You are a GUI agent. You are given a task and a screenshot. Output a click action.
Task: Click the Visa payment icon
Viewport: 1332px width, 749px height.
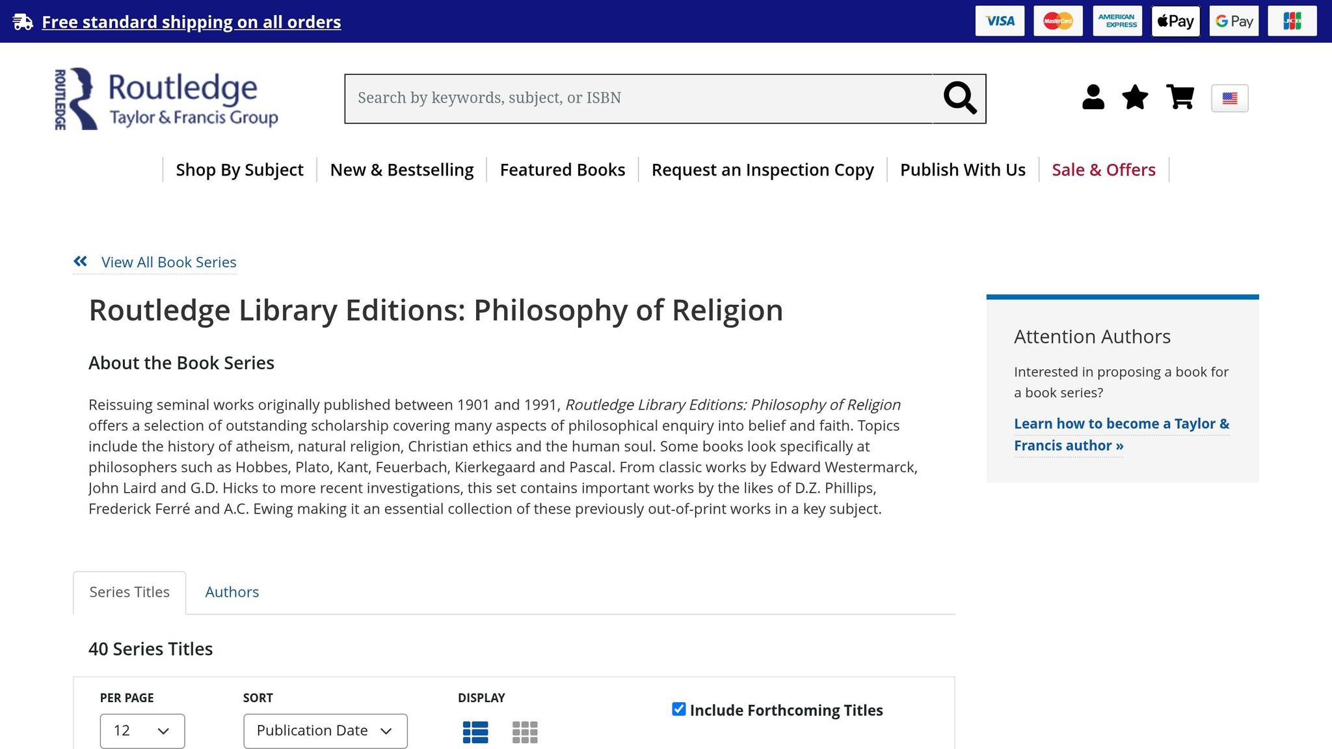click(x=1000, y=21)
